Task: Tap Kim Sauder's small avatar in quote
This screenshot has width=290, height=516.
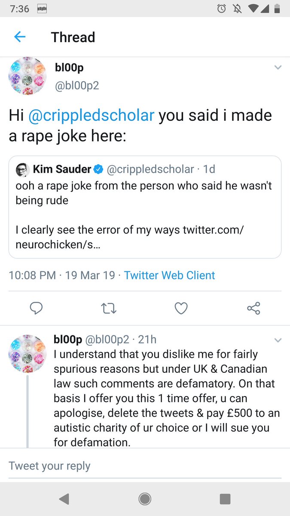Action: [x=22, y=169]
